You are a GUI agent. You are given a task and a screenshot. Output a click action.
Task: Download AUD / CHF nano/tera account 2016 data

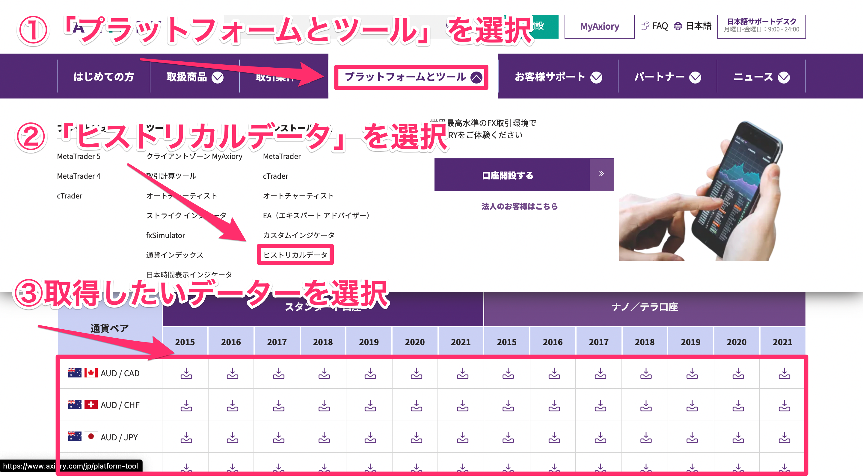click(x=554, y=405)
